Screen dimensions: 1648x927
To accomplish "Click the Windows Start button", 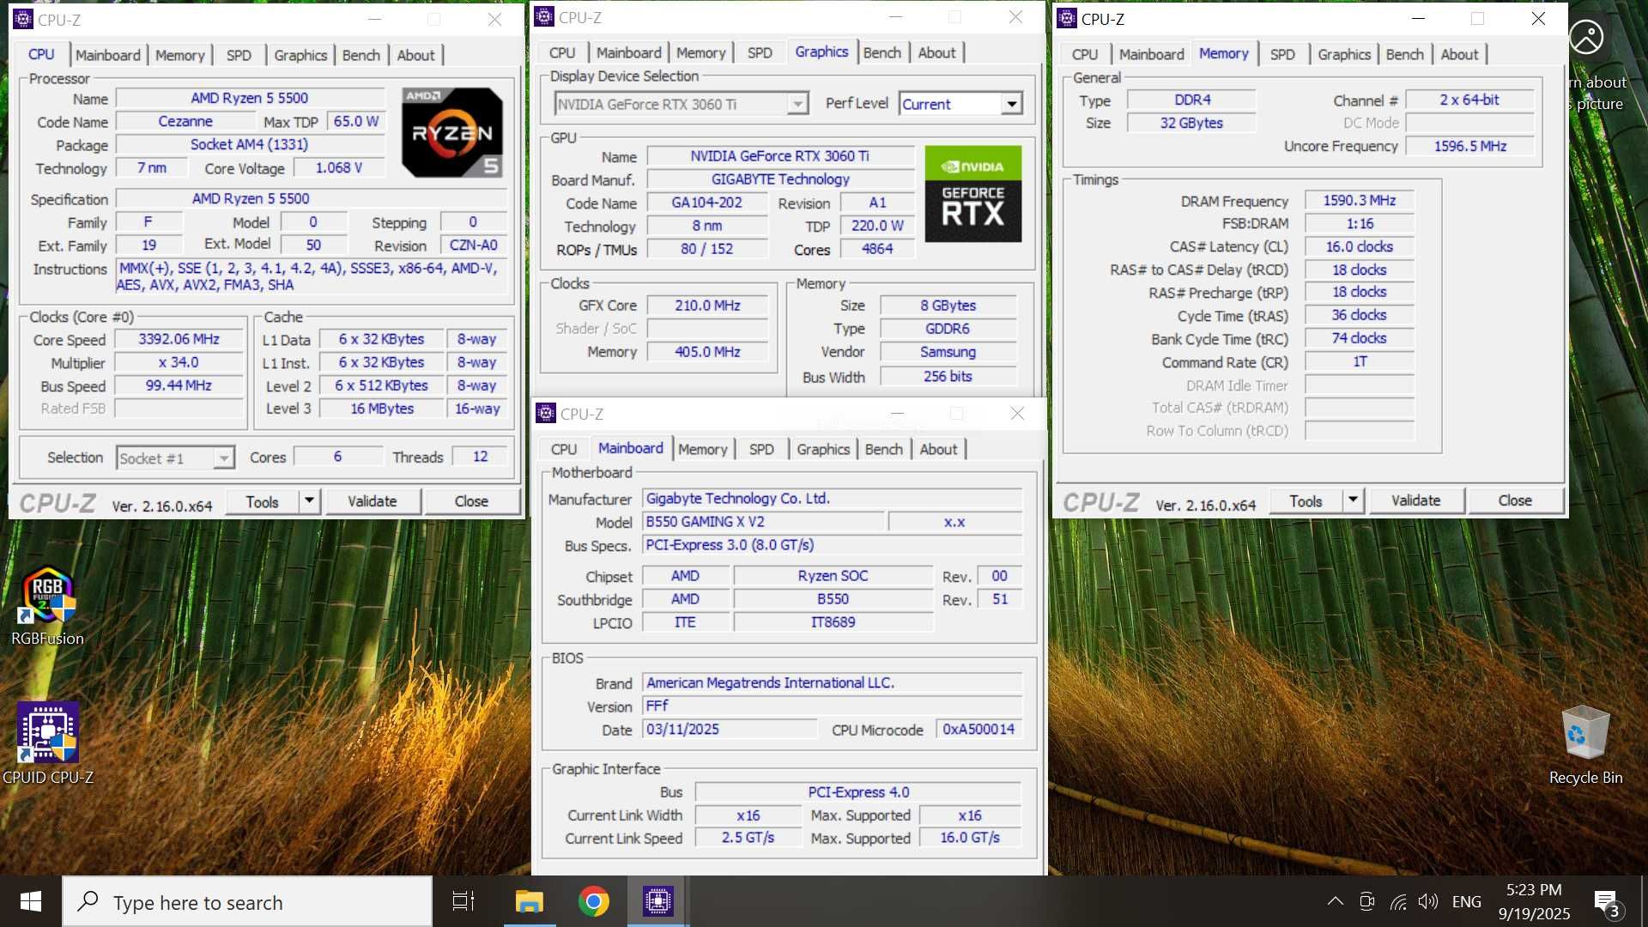I will (31, 901).
